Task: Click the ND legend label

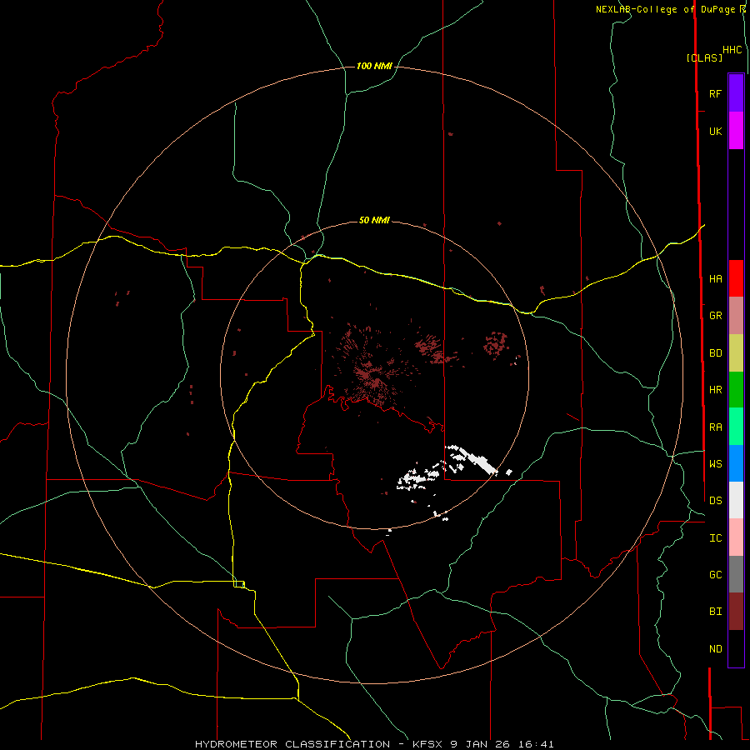Action: [715, 649]
